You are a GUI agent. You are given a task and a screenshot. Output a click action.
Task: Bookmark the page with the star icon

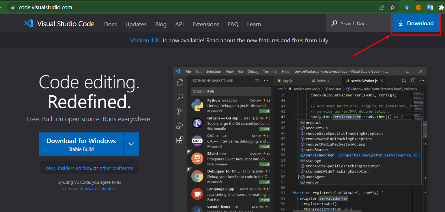pos(392,7)
